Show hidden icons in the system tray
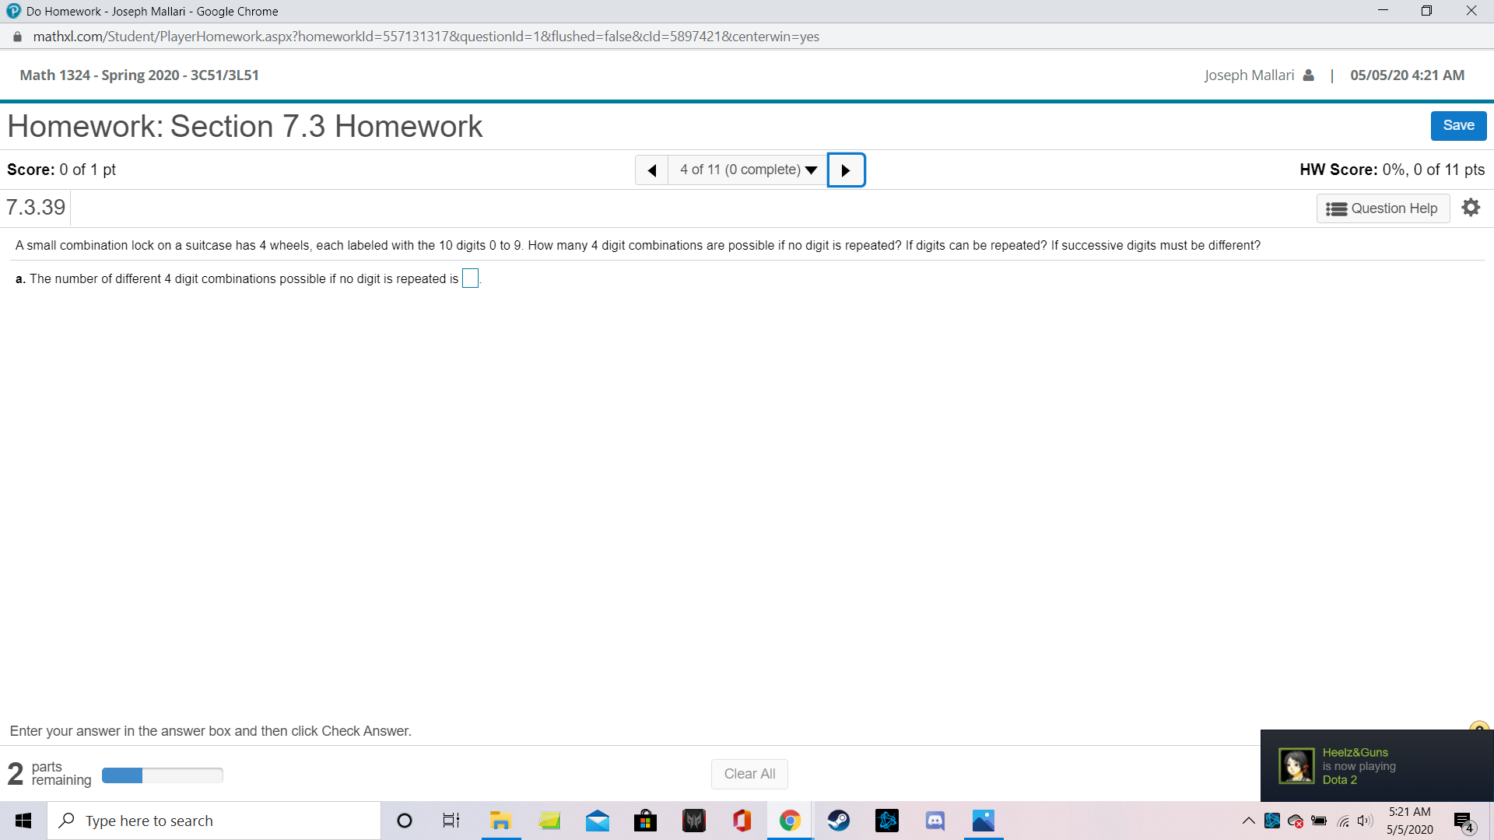The width and height of the screenshot is (1494, 840). click(1247, 820)
